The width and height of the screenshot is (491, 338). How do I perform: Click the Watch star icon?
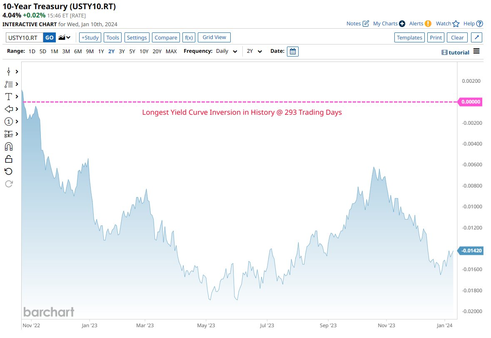[x=456, y=23]
